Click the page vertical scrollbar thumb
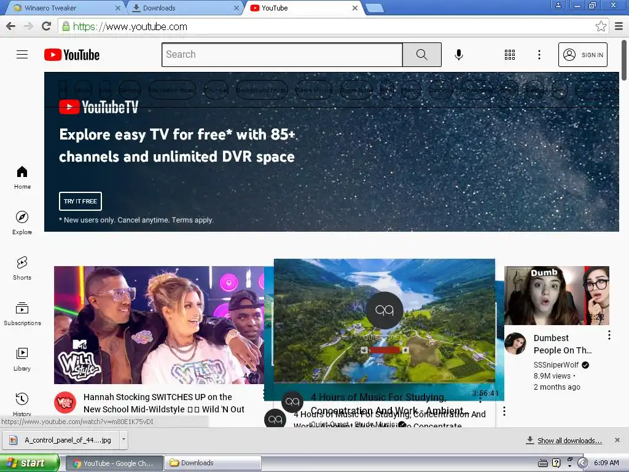629x472 pixels. (624, 60)
